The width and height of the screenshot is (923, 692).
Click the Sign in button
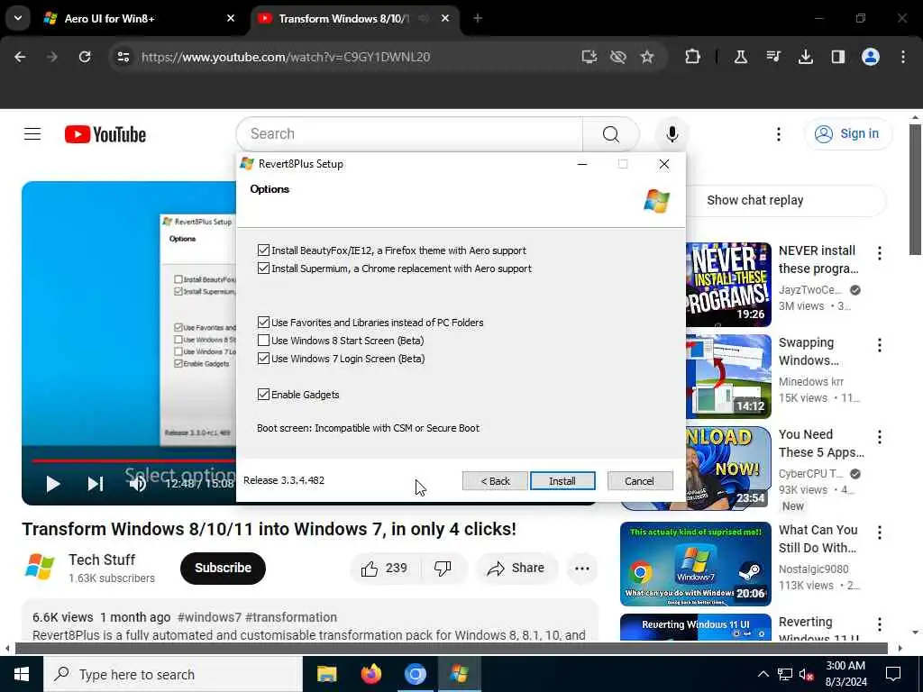848,134
